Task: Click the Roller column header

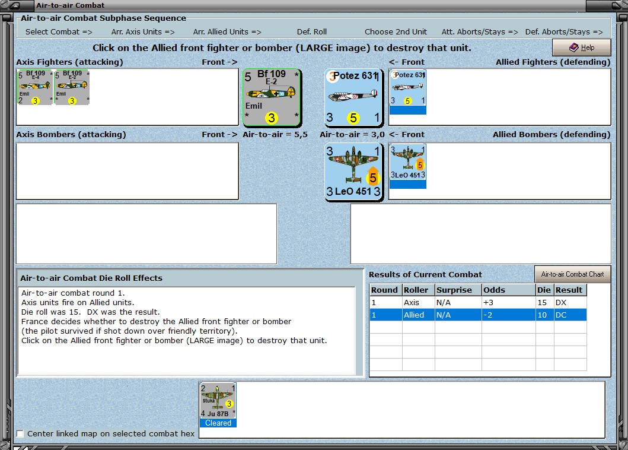Action: pyautogui.click(x=418, y=290)
